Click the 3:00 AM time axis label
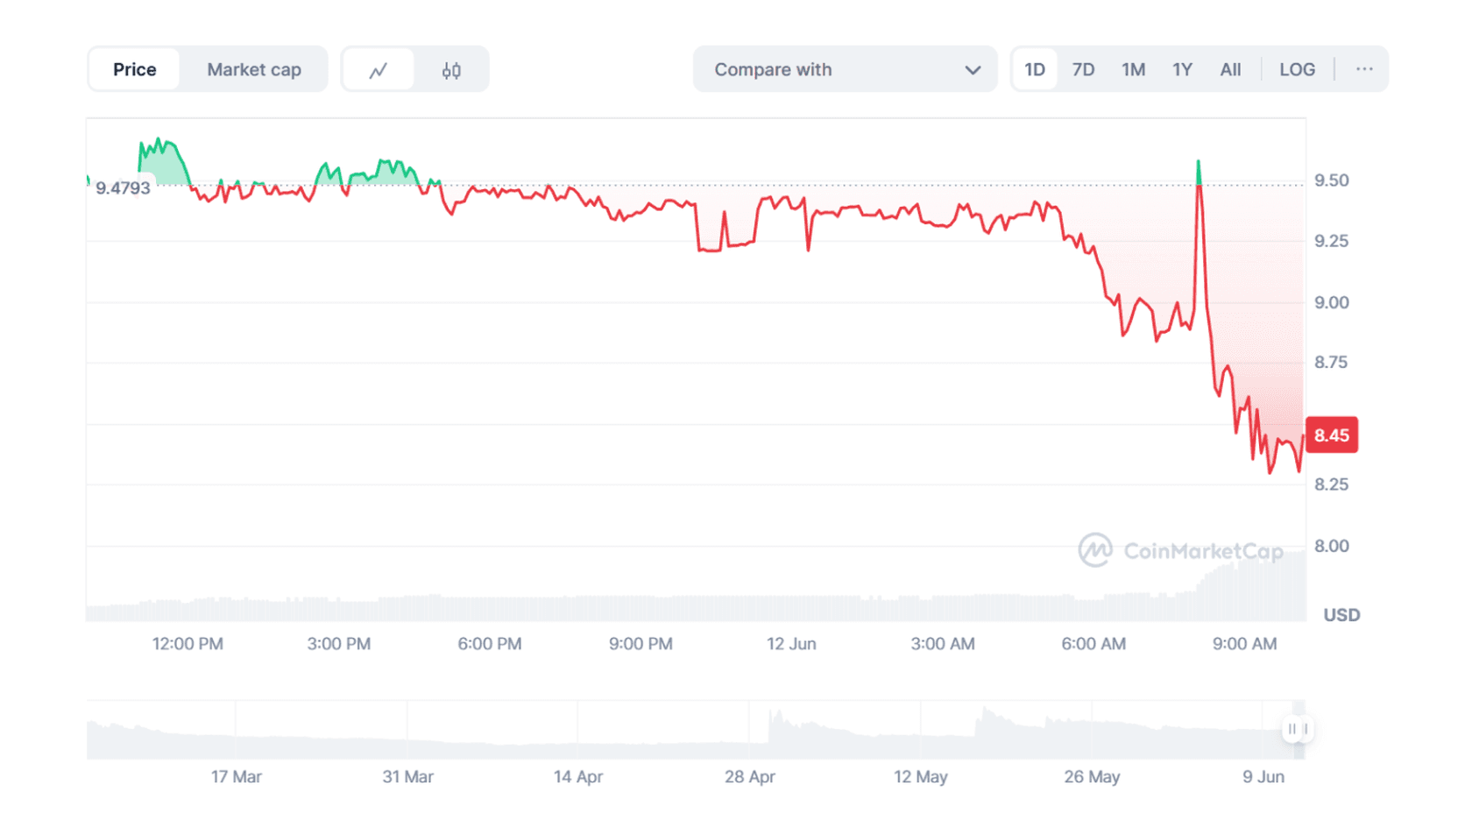1472x827 pixels. (943, 644)
